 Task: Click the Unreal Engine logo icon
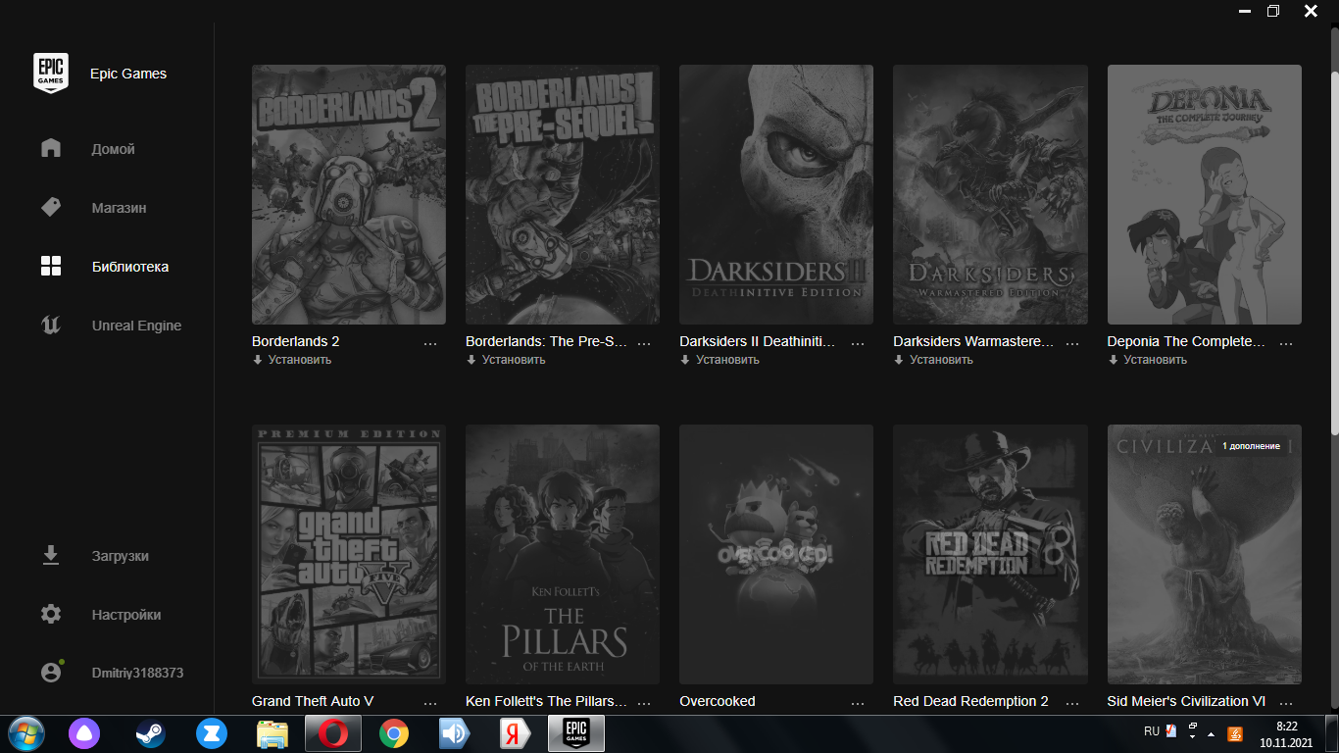51,325
